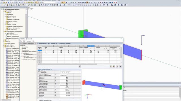Click the STEEL EC3 module icon in navigator

(x=7, y=50)
